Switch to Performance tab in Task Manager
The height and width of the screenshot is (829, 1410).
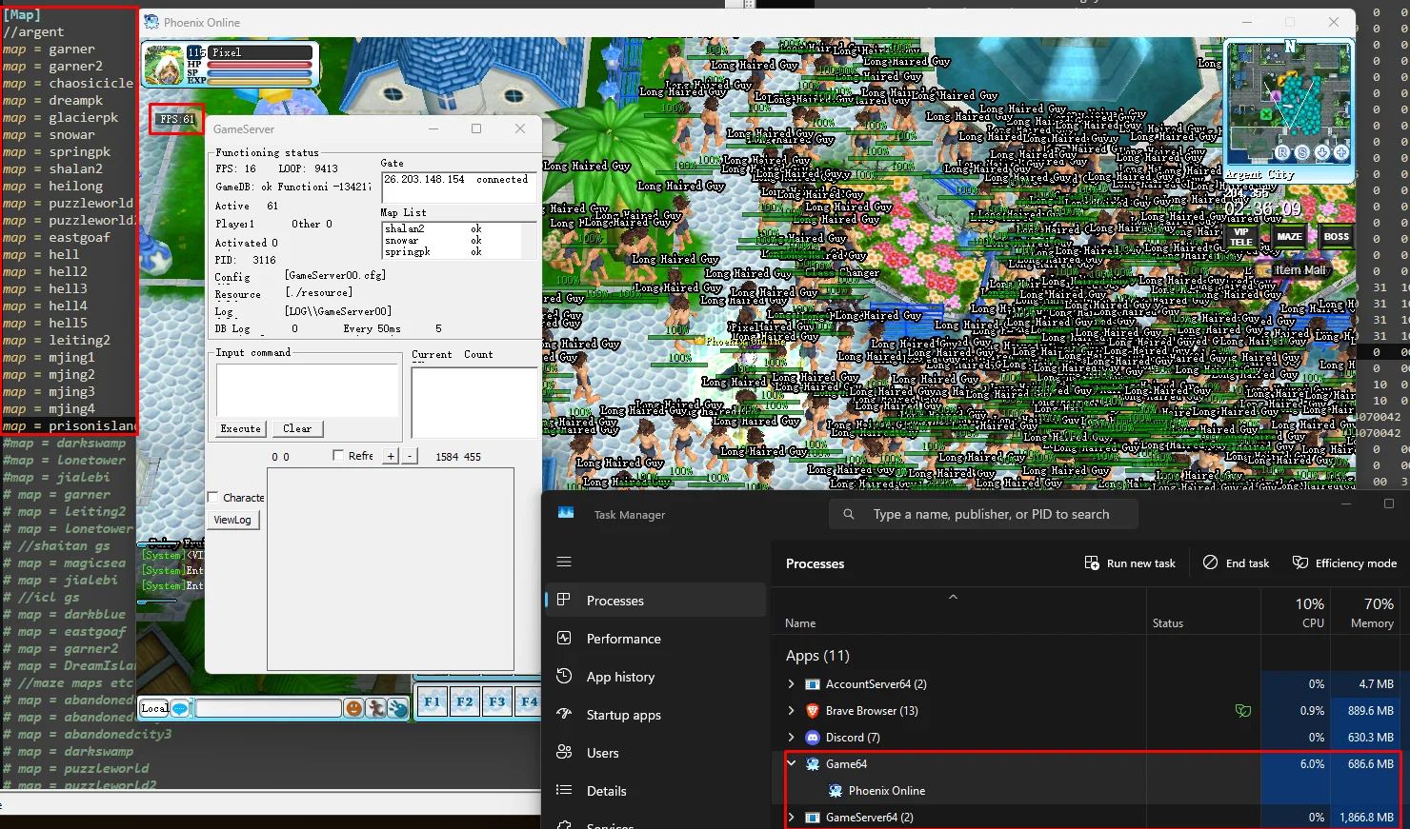click(x=623, y=639)
